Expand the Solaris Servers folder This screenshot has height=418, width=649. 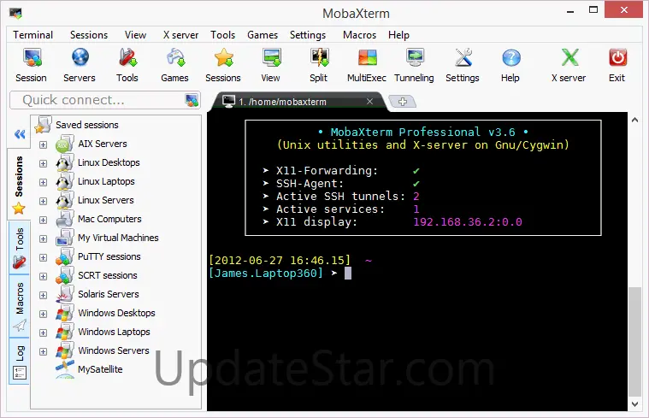tap(43, 295)
